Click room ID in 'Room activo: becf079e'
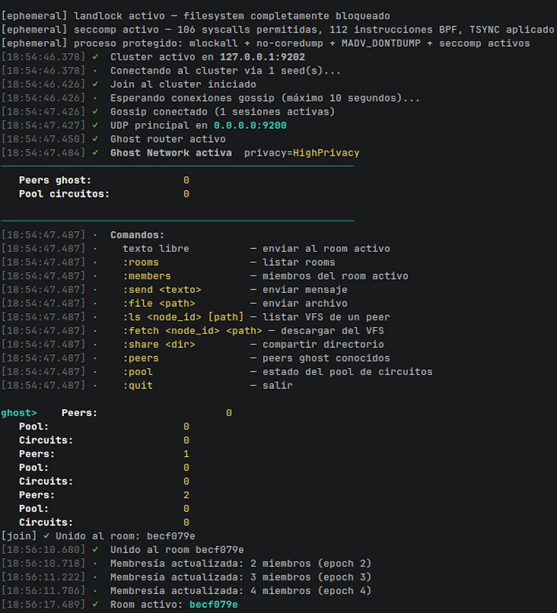Image resolution: width=557 pixels, height=613 pixels. click(x=214, y=605)
